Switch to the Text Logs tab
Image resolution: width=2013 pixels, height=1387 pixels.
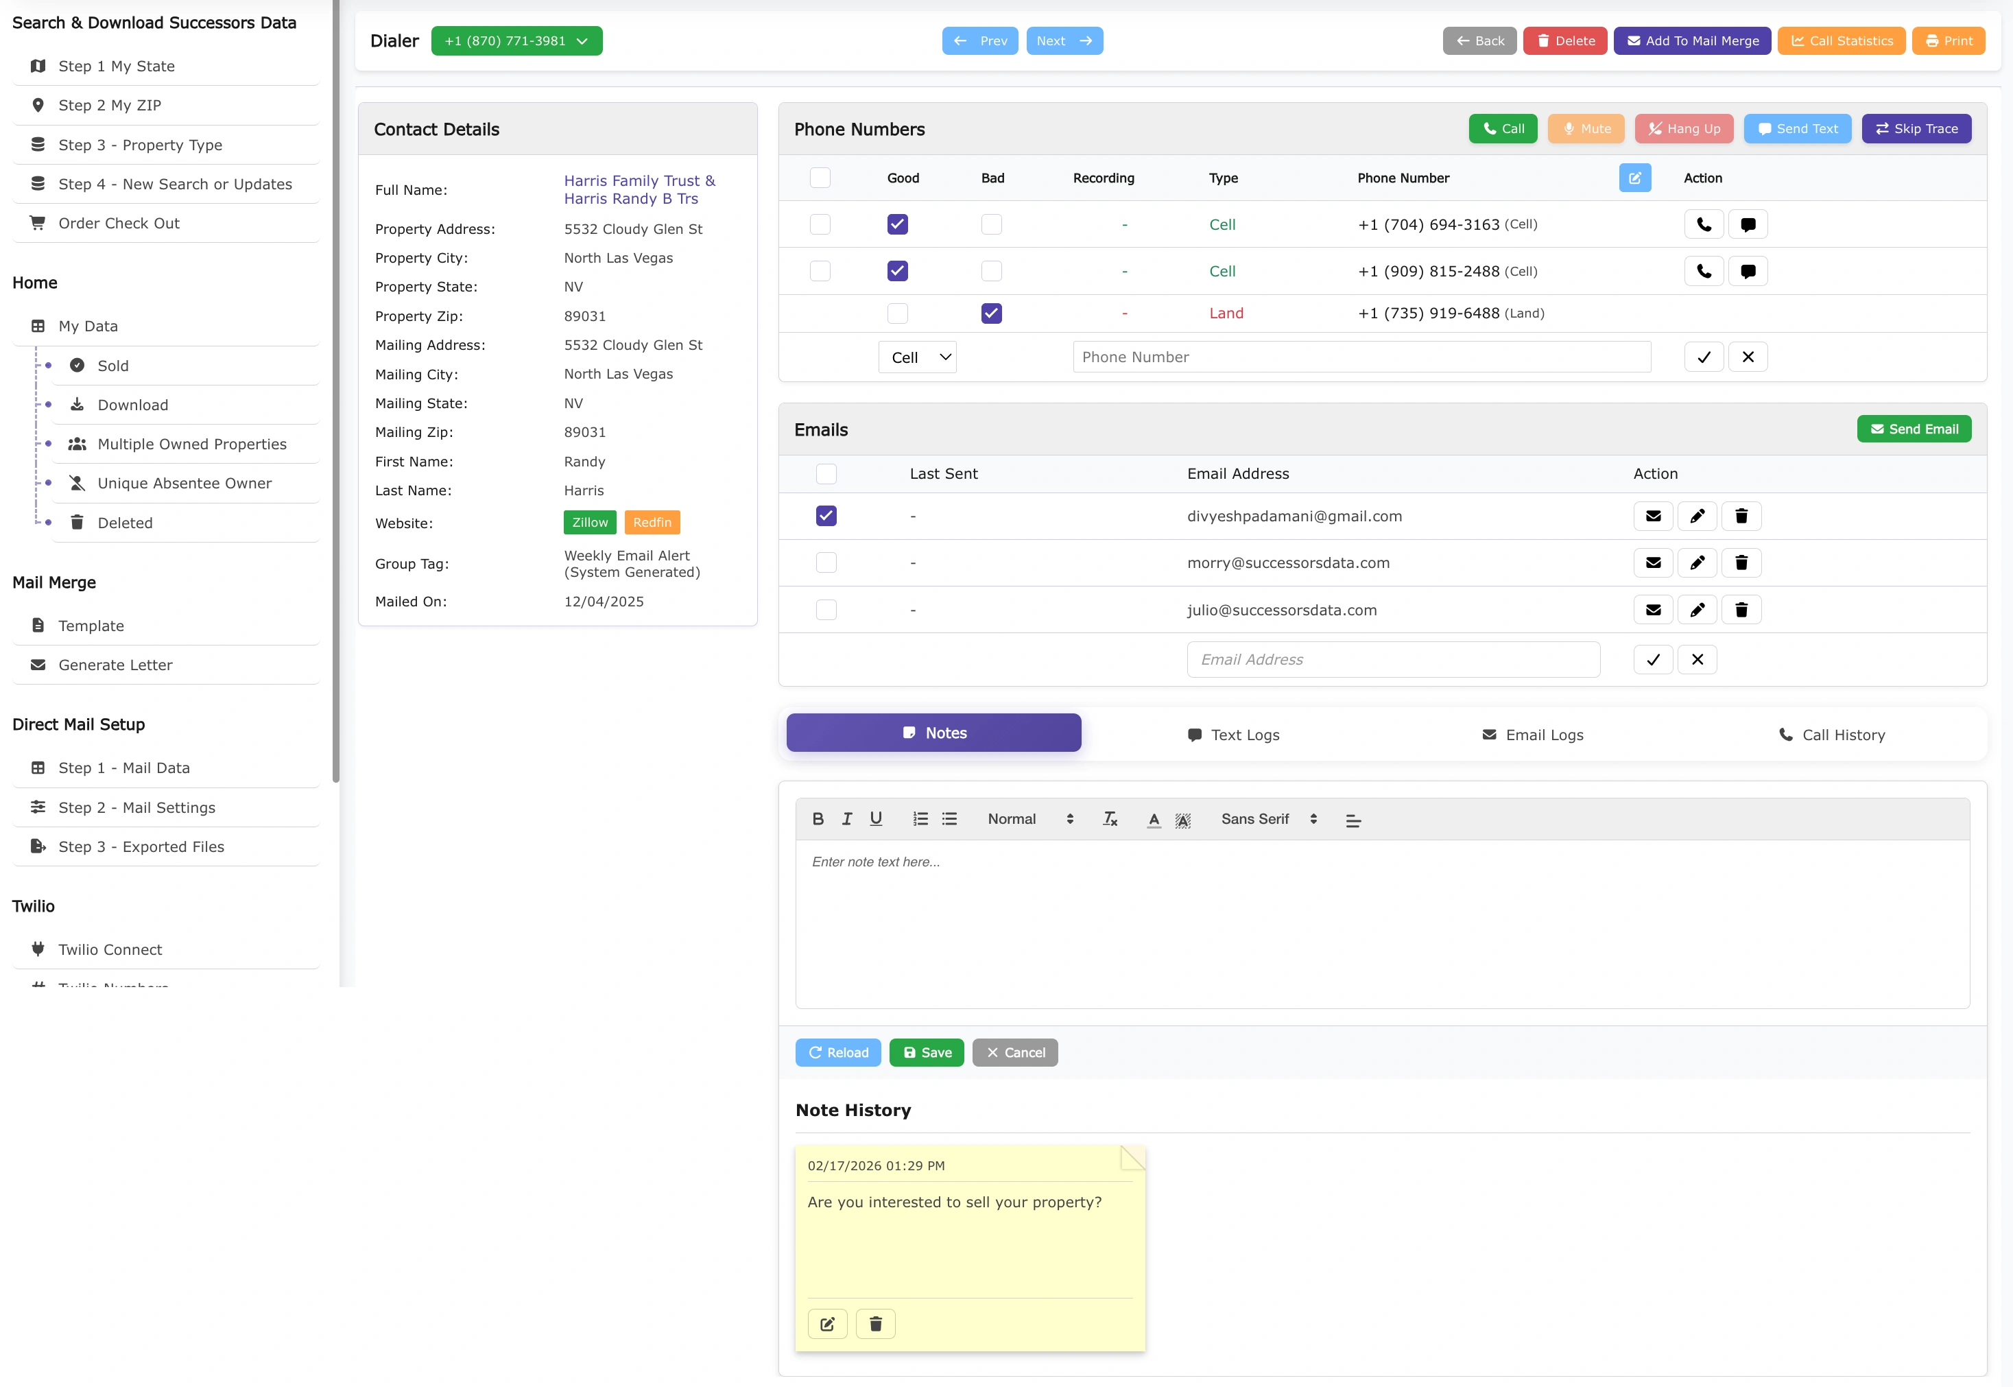tap(1232, 735)
